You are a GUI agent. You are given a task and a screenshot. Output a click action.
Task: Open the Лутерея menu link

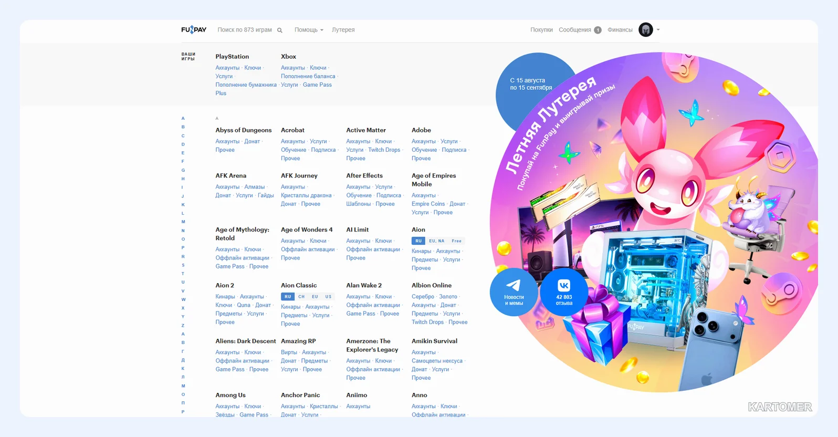click(343, 30)
